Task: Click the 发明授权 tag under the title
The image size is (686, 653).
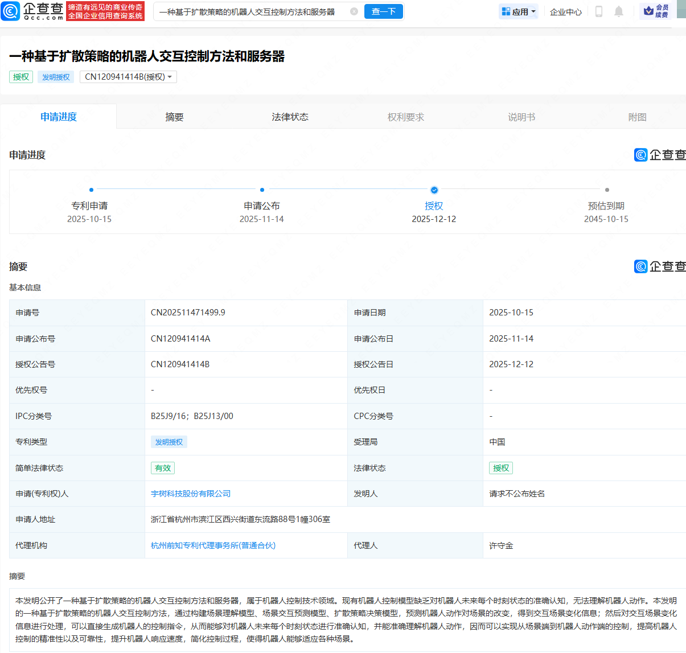Action: pyautogui.click(x=56, y=77)
